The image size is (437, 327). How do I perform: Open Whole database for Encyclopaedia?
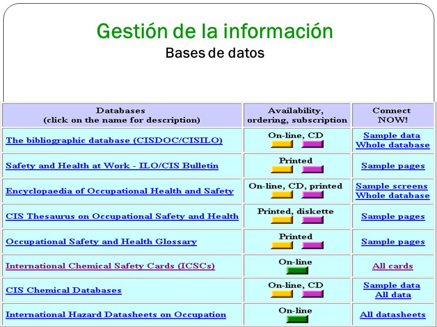[393, 195]
